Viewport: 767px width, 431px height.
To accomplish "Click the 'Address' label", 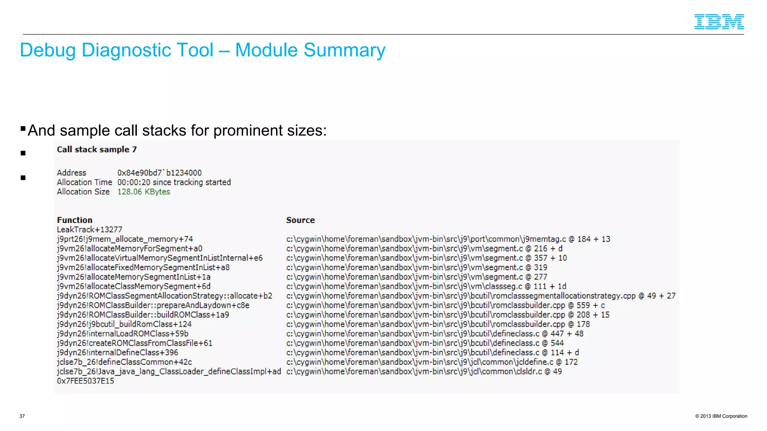I will [72, 173].
